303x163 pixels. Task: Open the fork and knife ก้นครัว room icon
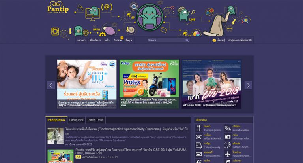199,128
